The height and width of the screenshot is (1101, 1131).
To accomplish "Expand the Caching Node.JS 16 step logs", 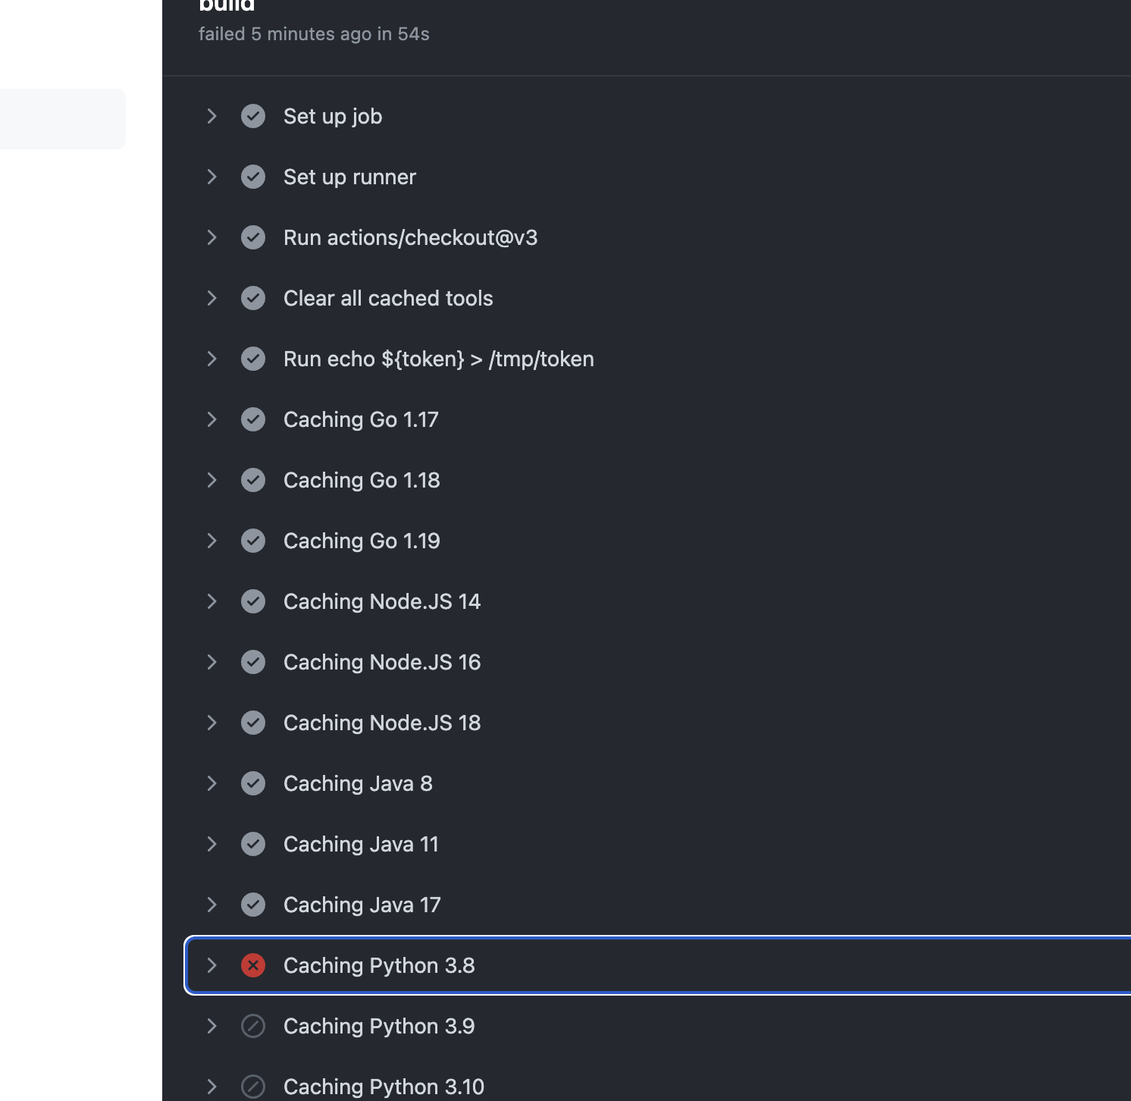I will click(x=211, y=662).
